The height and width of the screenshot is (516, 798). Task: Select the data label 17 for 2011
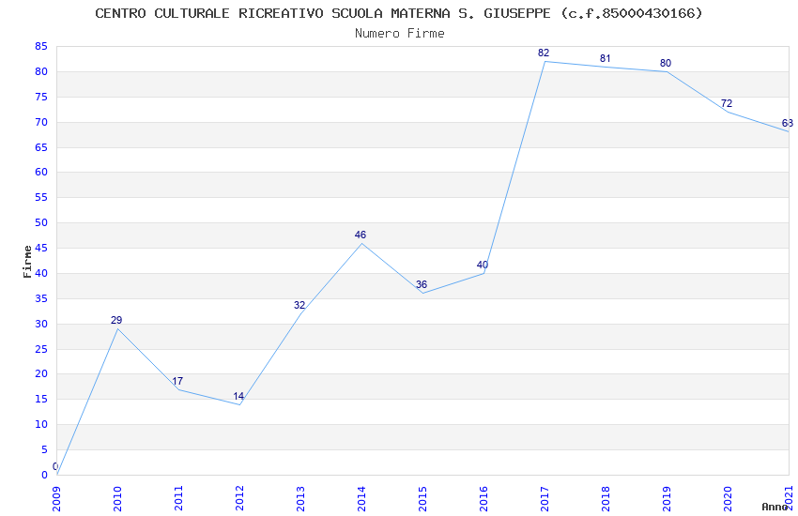pyautogui.click(x=177, y=381)
